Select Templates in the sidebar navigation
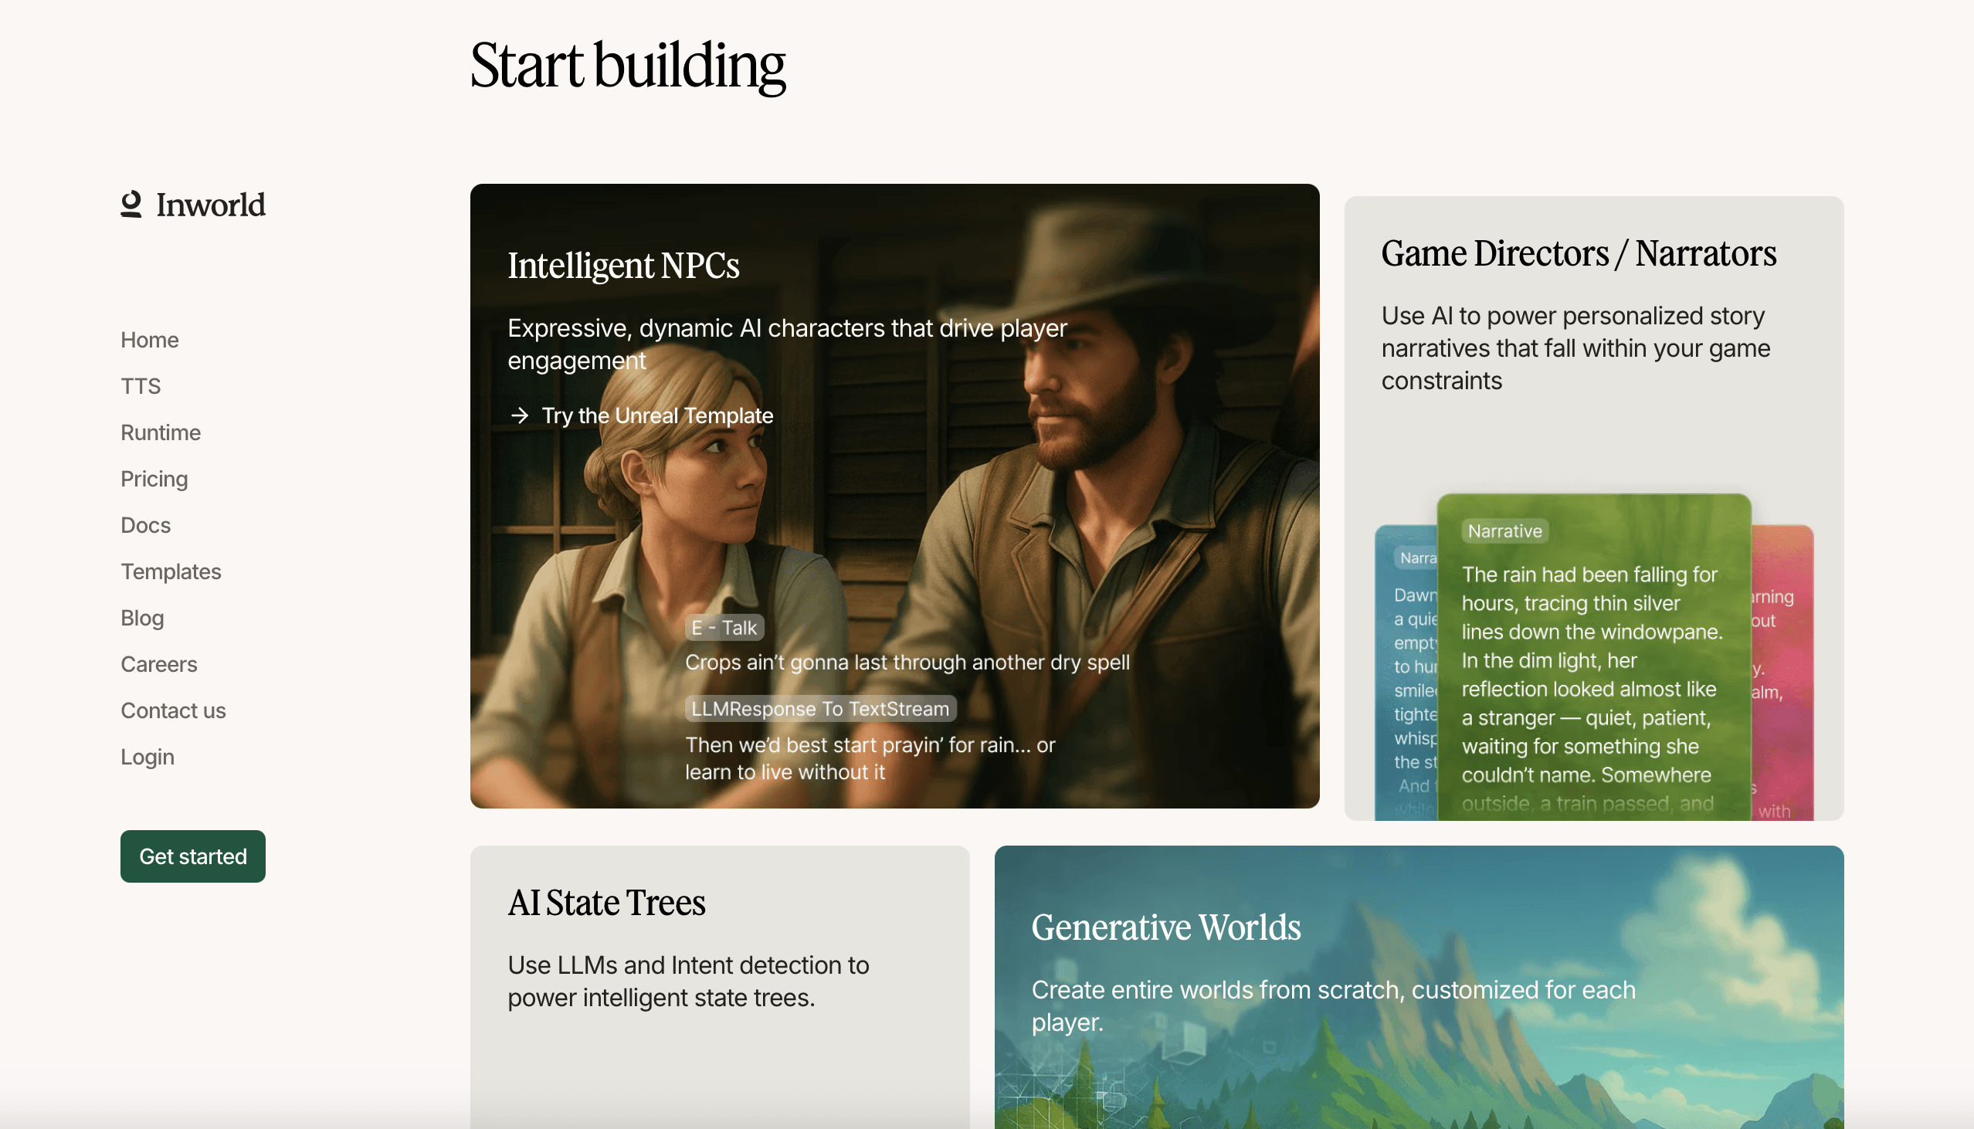The height and width of the screenshot is (1129, 1974). point(171,571)
